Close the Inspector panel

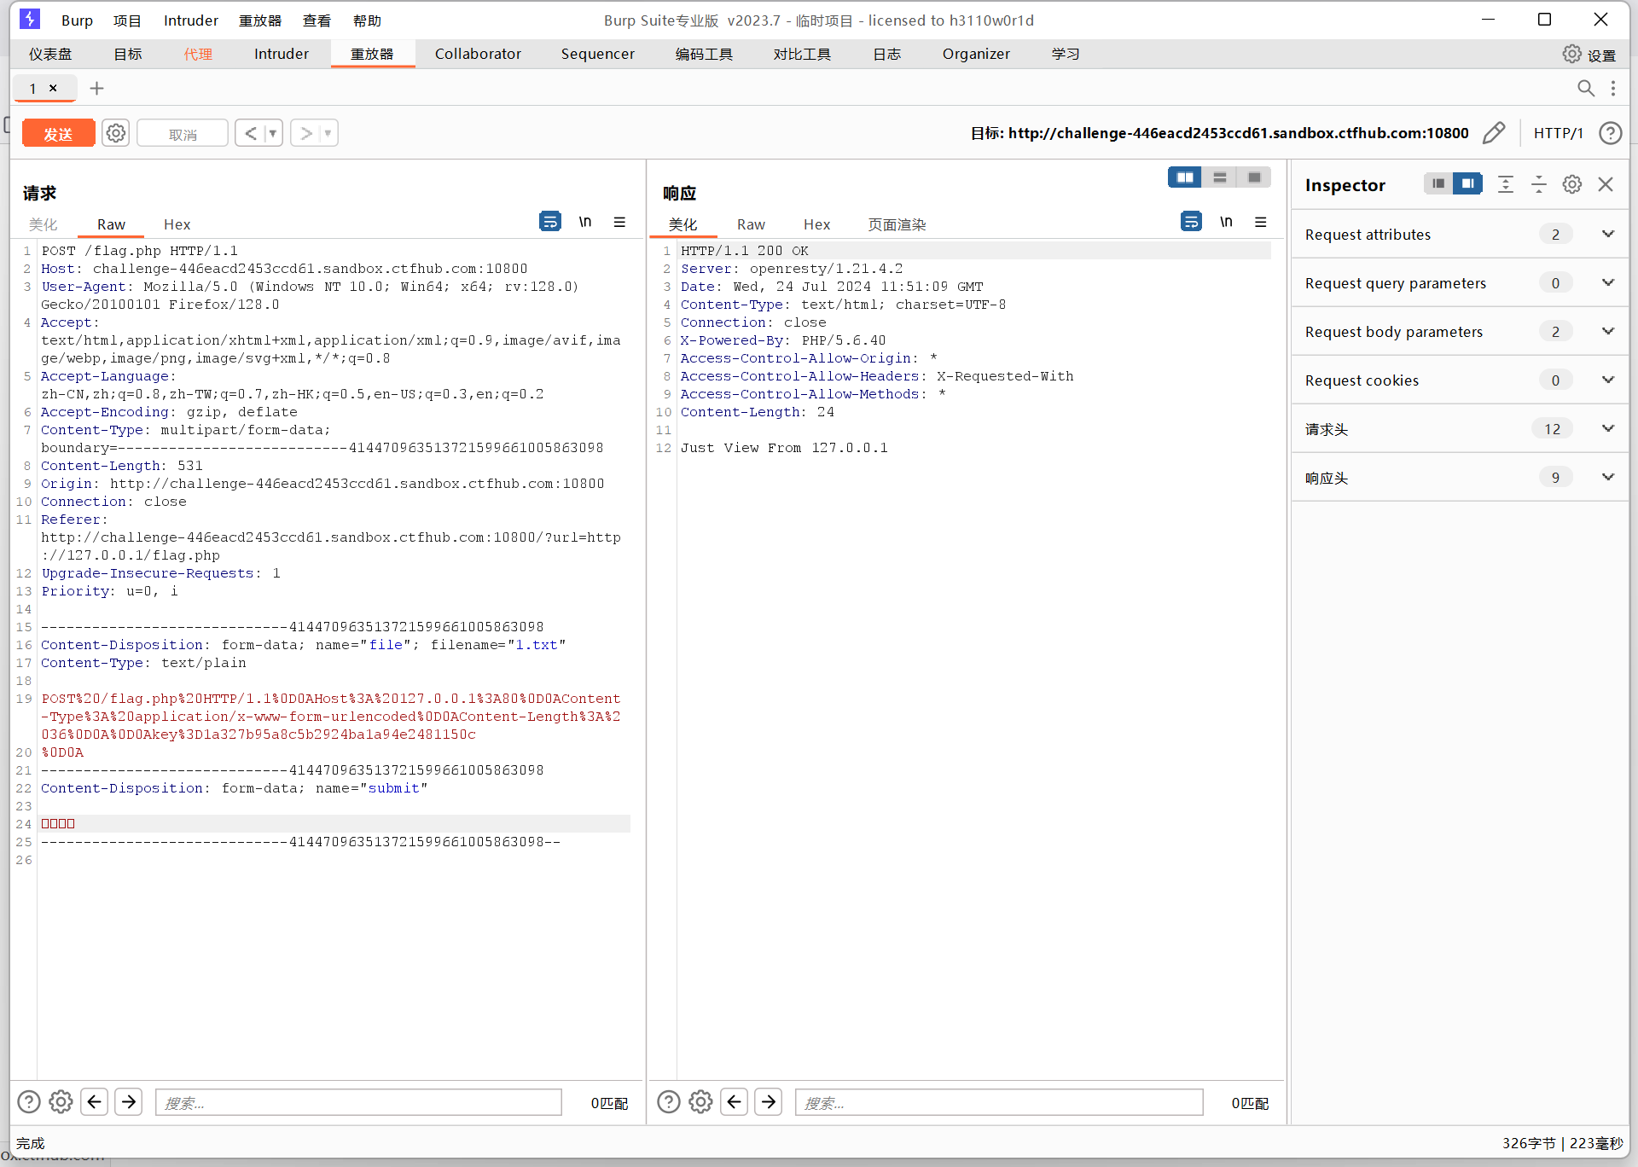coord(1606,184)
